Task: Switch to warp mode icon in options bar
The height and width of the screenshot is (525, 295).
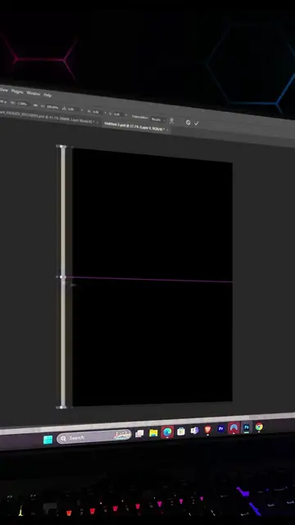Action: coord(171,121)
